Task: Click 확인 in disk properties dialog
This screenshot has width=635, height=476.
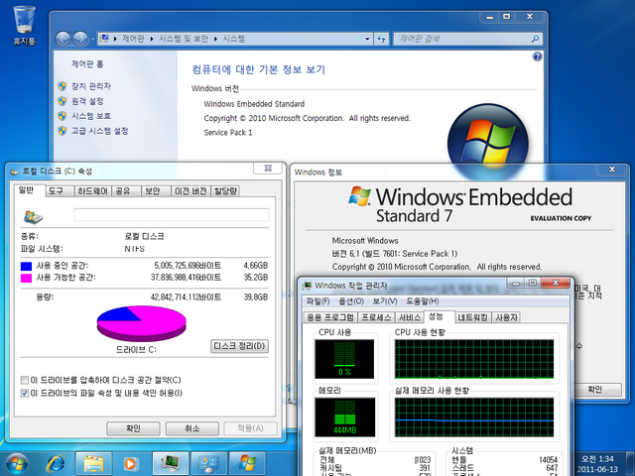Action: click(133, 428)
